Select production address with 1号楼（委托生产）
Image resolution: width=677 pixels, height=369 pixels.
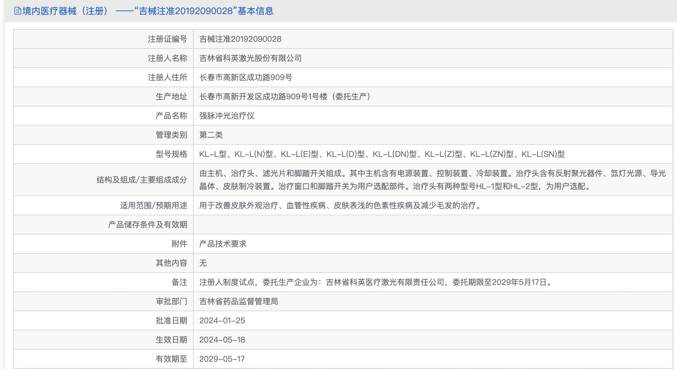pos(285,96)
